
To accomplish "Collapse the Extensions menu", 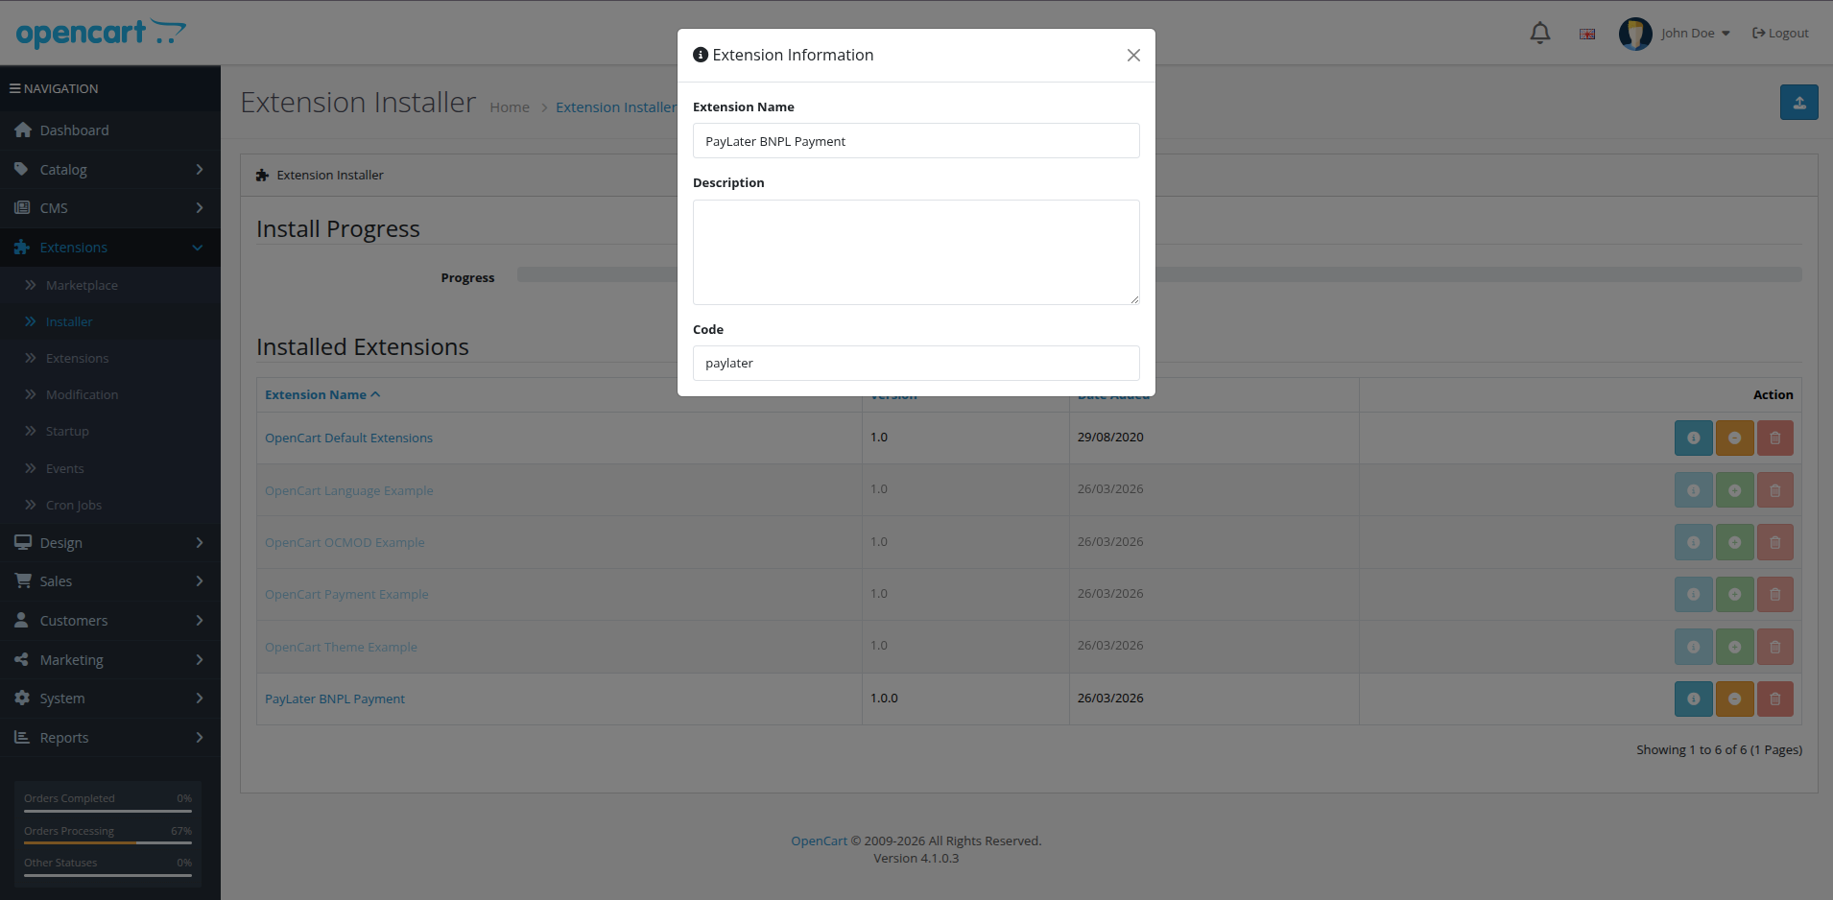I will [x=110, y=248].
